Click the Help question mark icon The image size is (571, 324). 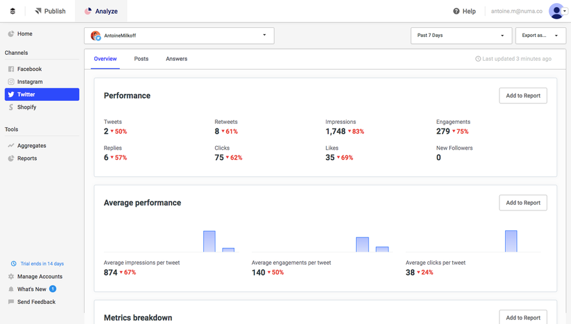click(456, 12)
